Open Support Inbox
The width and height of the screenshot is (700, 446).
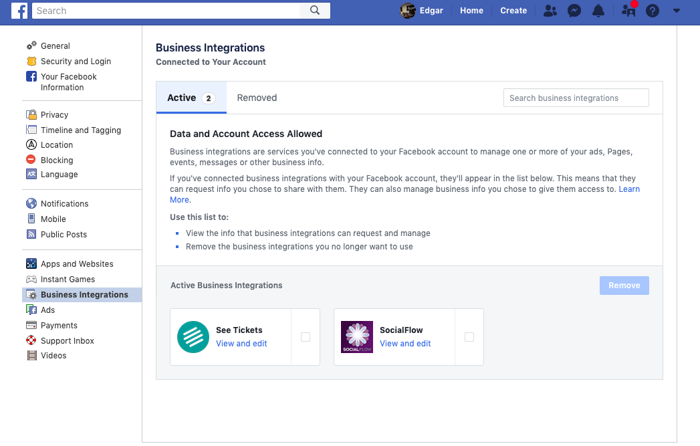pos(68,340)
